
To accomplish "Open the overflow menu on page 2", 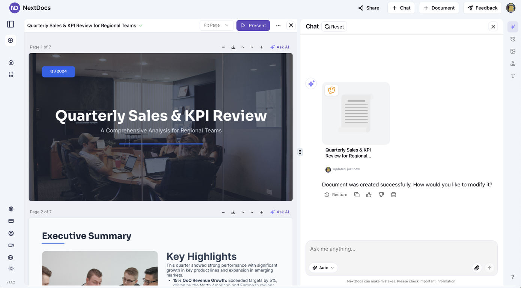I will 224,212.
